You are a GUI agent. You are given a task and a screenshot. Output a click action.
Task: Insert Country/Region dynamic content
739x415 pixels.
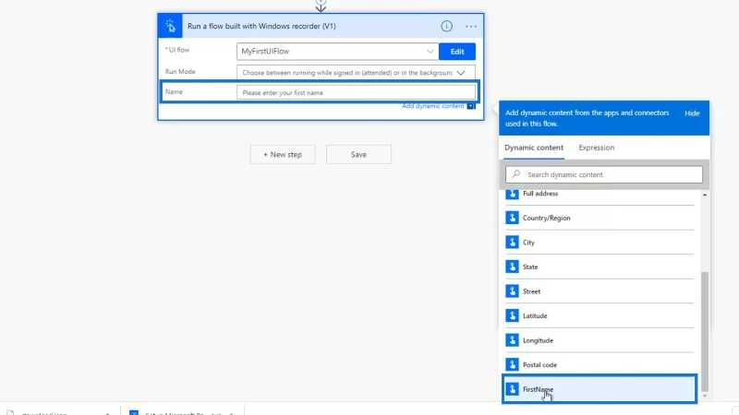click(x=600, y=218)
